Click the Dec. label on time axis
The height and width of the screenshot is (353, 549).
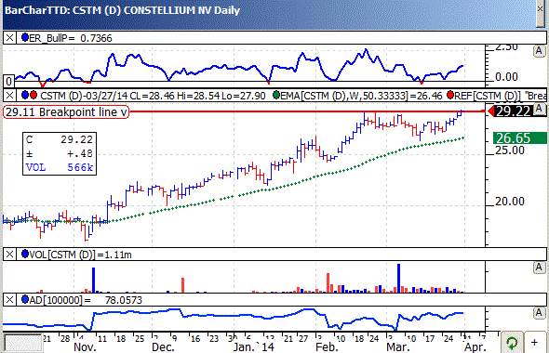click(163, 347)
